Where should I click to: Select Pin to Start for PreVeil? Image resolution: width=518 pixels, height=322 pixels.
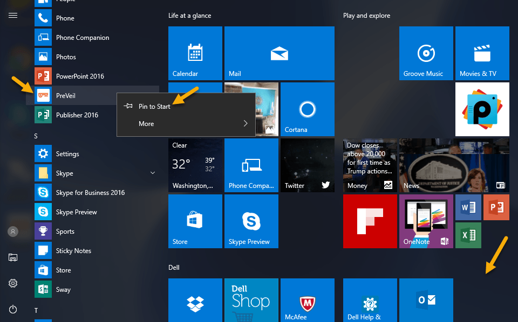click(x=153, y=106)
